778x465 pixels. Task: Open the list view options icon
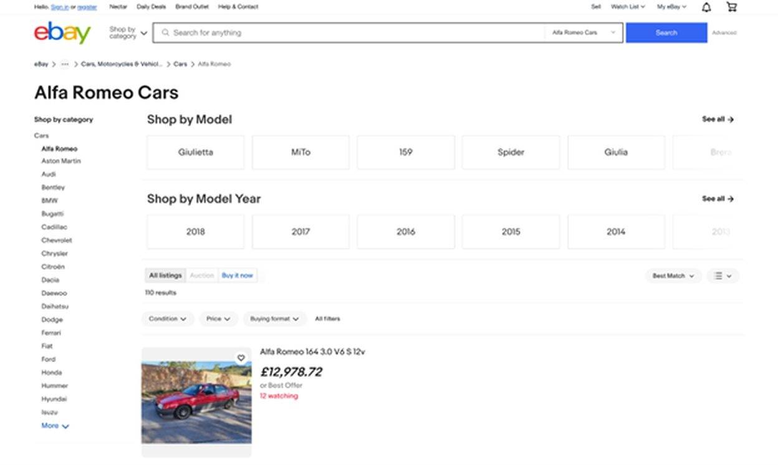[723, 276]
